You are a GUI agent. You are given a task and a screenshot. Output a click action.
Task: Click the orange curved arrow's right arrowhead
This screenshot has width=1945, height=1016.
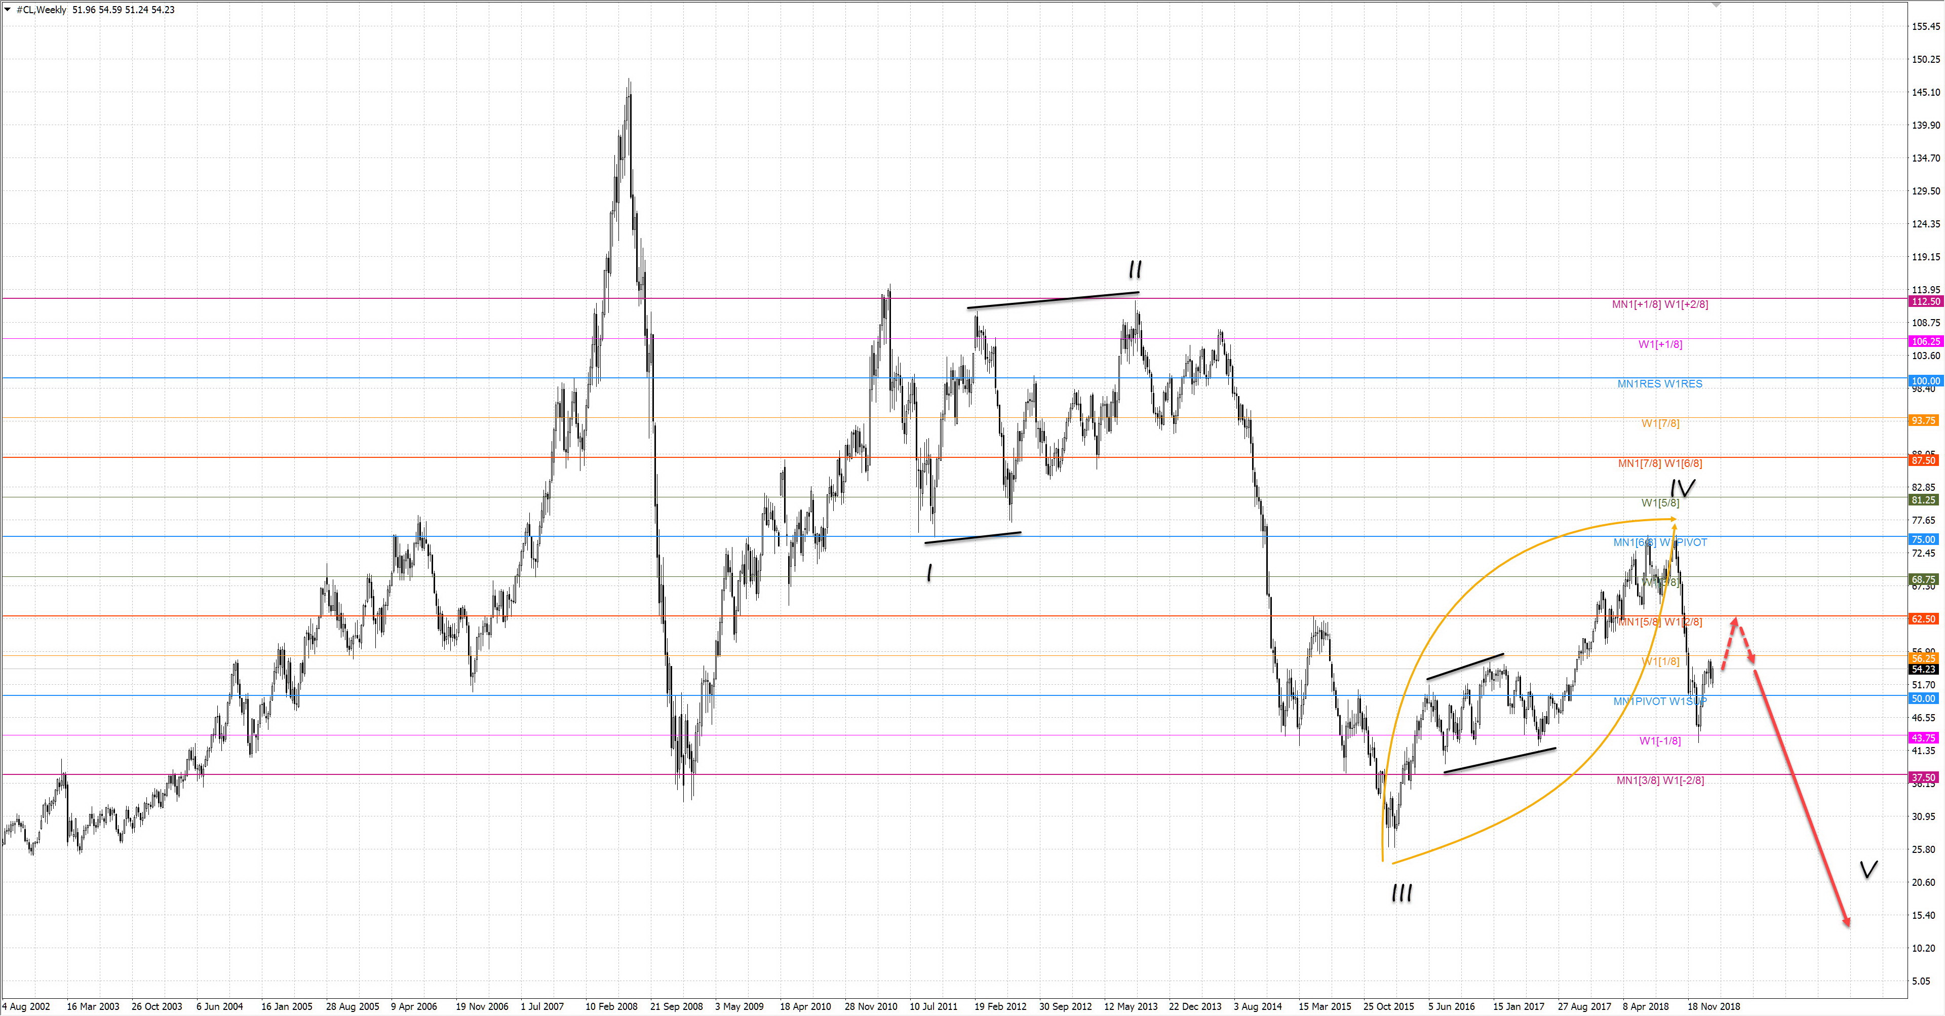[1673, 519]
